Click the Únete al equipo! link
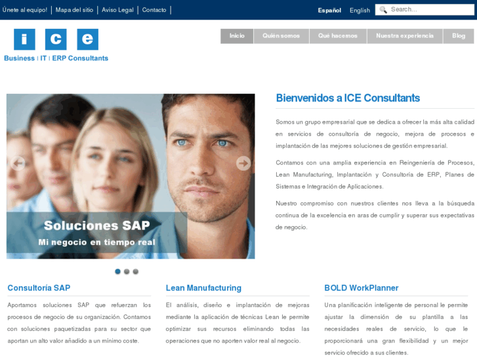Screen dimensions: 477x357 point(25,10)
